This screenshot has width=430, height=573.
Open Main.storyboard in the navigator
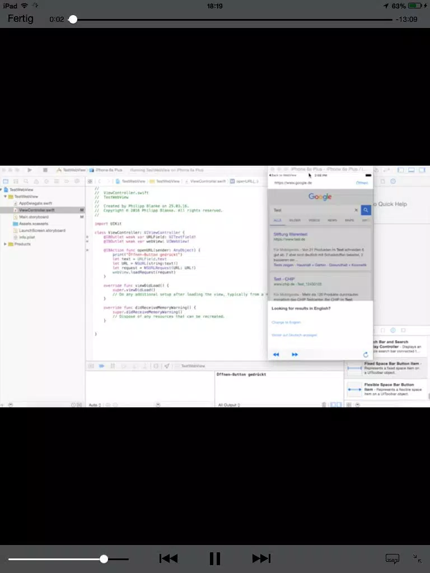[34, 217]
